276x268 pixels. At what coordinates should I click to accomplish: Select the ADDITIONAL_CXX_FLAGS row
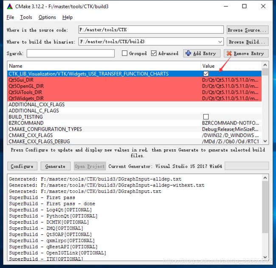tap(135, 105)
